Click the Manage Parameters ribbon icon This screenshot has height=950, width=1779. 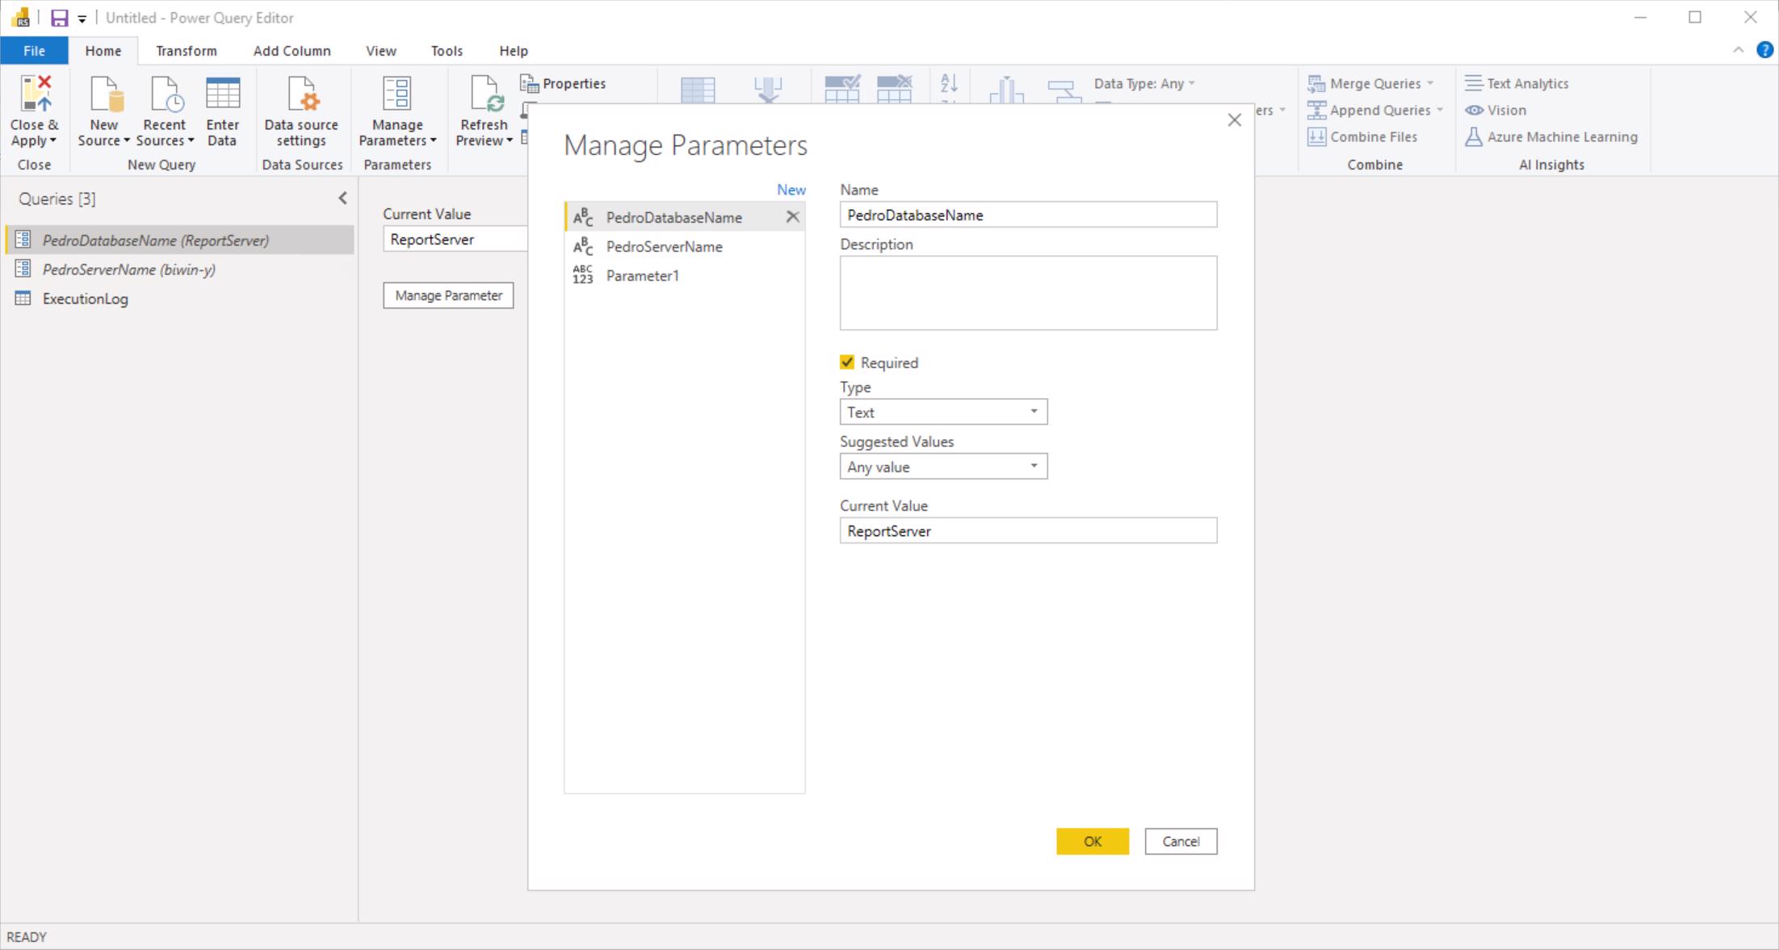396,93
